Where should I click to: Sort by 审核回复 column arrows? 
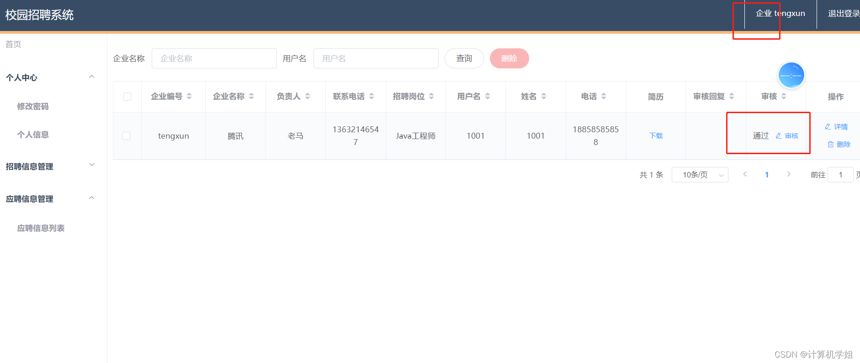click(732, 96)
